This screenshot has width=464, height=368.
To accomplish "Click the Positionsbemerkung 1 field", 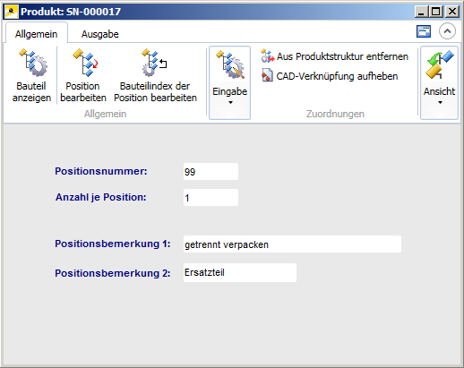I will click(292, 244).
